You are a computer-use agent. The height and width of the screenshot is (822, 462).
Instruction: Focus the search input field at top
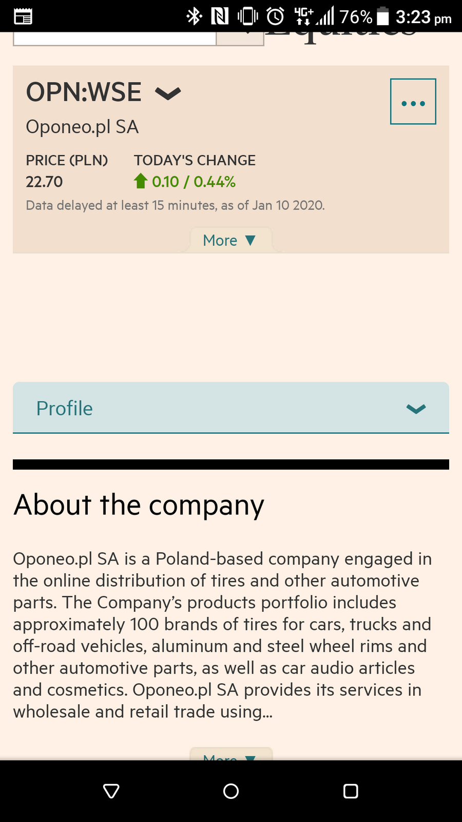pyautogui.click(x=114, y=38)
